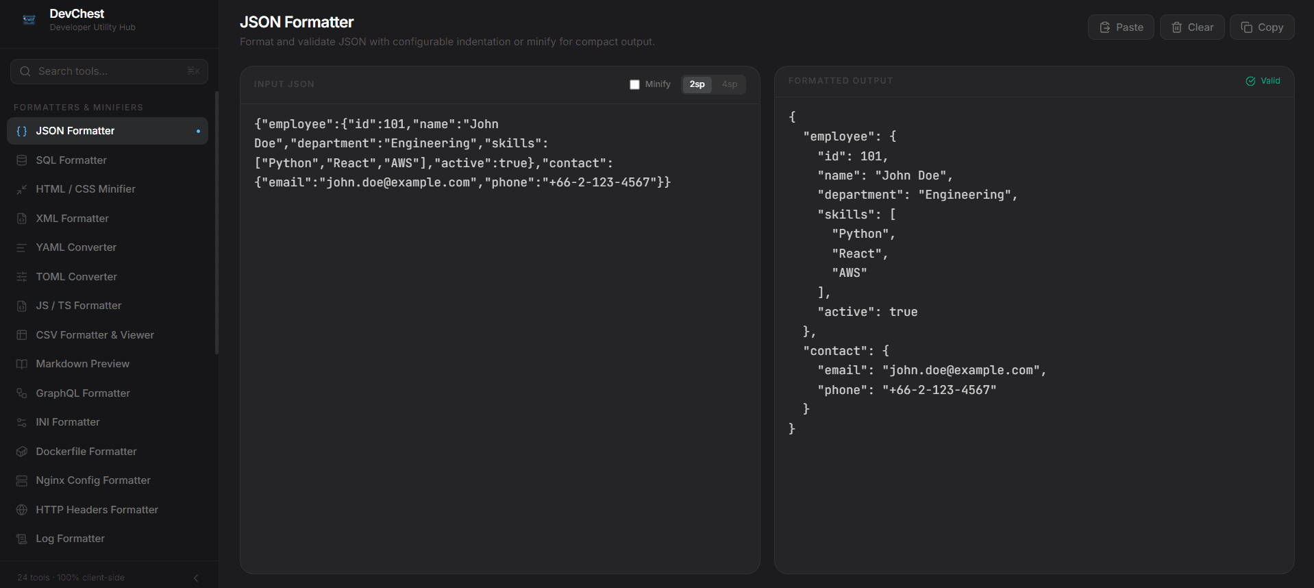Screen dimensions: 1314x588
Task: Click the Valid status label
Action: (x=1270, y=81)
